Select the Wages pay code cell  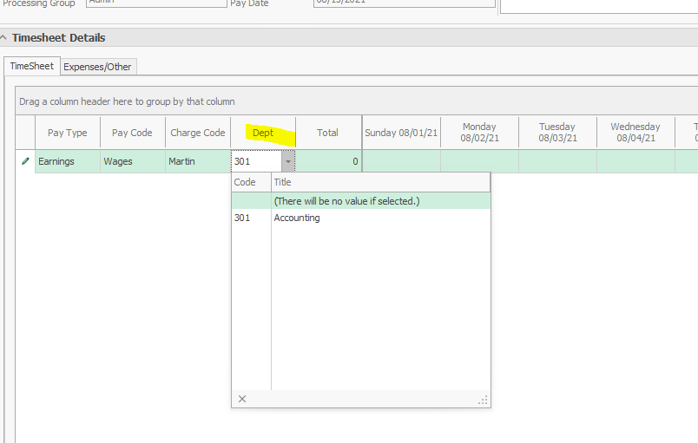pyautogui.click(x=132, y=161)
